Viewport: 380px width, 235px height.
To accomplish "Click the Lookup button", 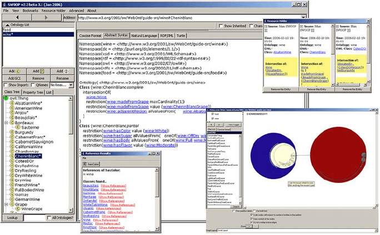I will click(12, 218).
